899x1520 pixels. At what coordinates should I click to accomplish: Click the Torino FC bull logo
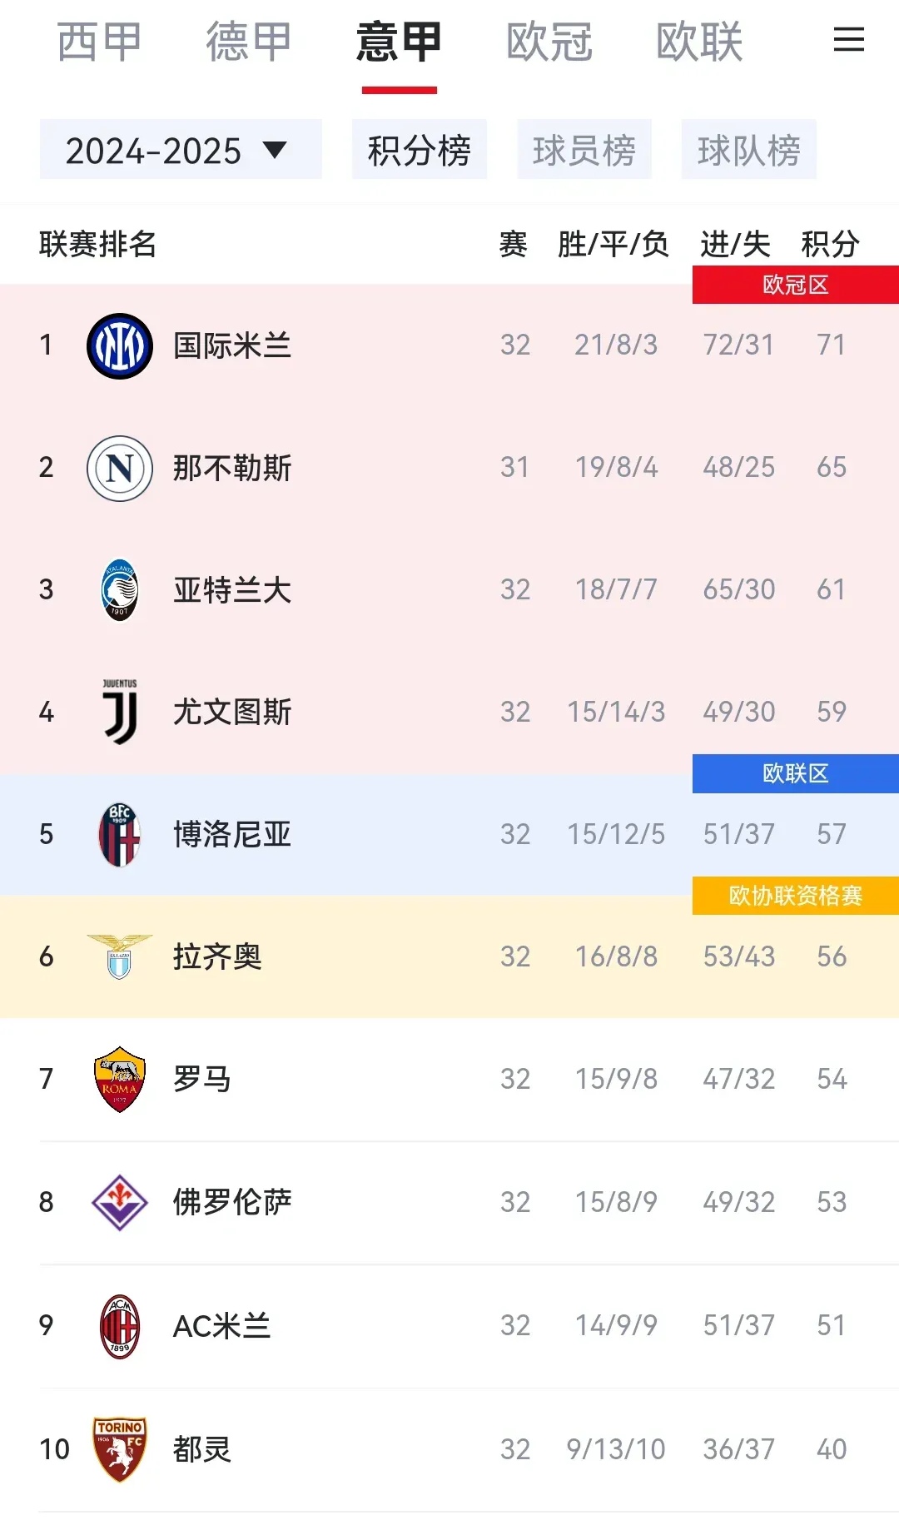[x=119, y=1447]
